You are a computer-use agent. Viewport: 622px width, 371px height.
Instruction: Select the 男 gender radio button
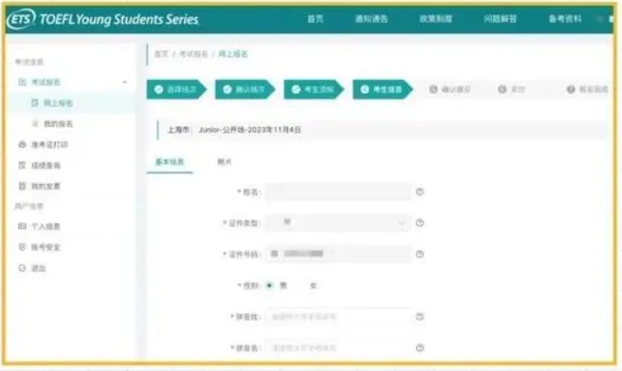pyautogui.click(x=269, y=286)
